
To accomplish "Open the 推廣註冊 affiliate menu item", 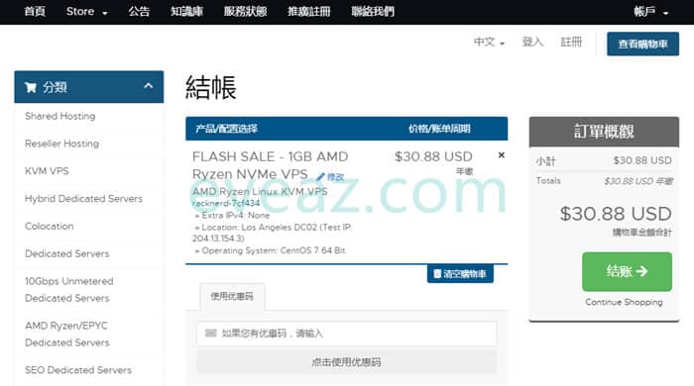I will [x=309, y=12].
